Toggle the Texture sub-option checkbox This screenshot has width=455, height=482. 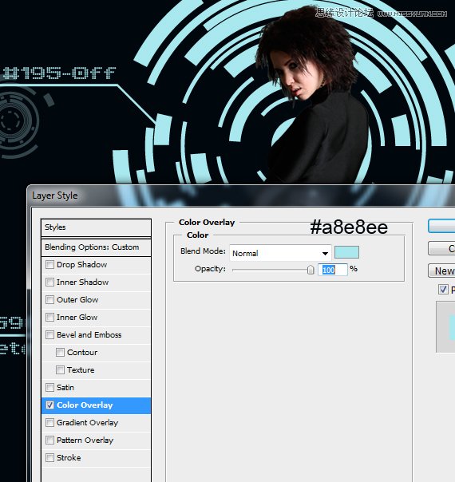point(60,369)
